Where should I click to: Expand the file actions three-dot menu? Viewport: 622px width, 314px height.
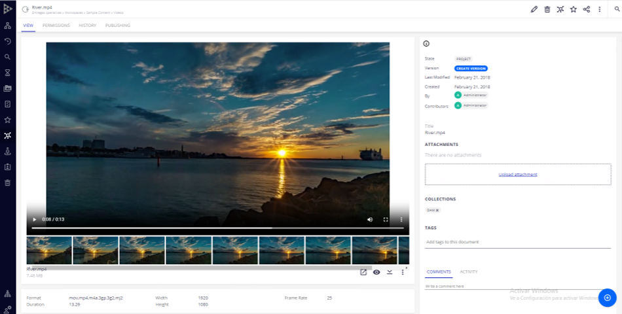tap(403, 271)
